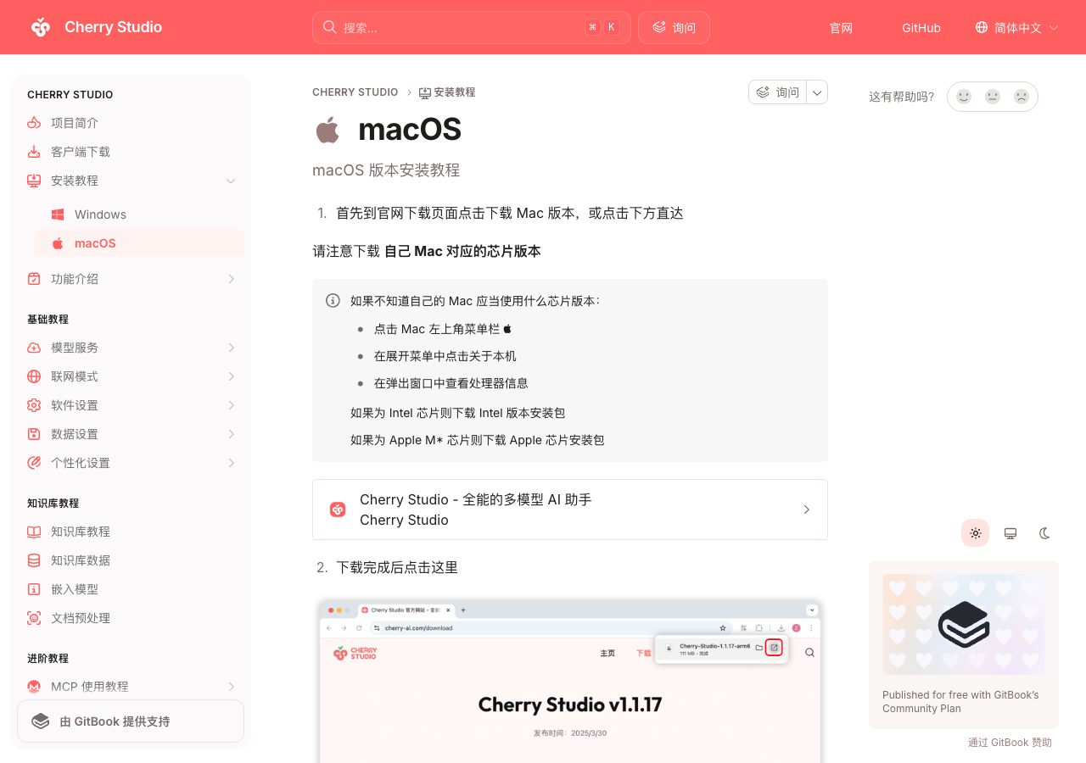Click the 通过 GitBook 赞助 link
Viewport: 1086px width, 763px height.
pos(1010,743)
